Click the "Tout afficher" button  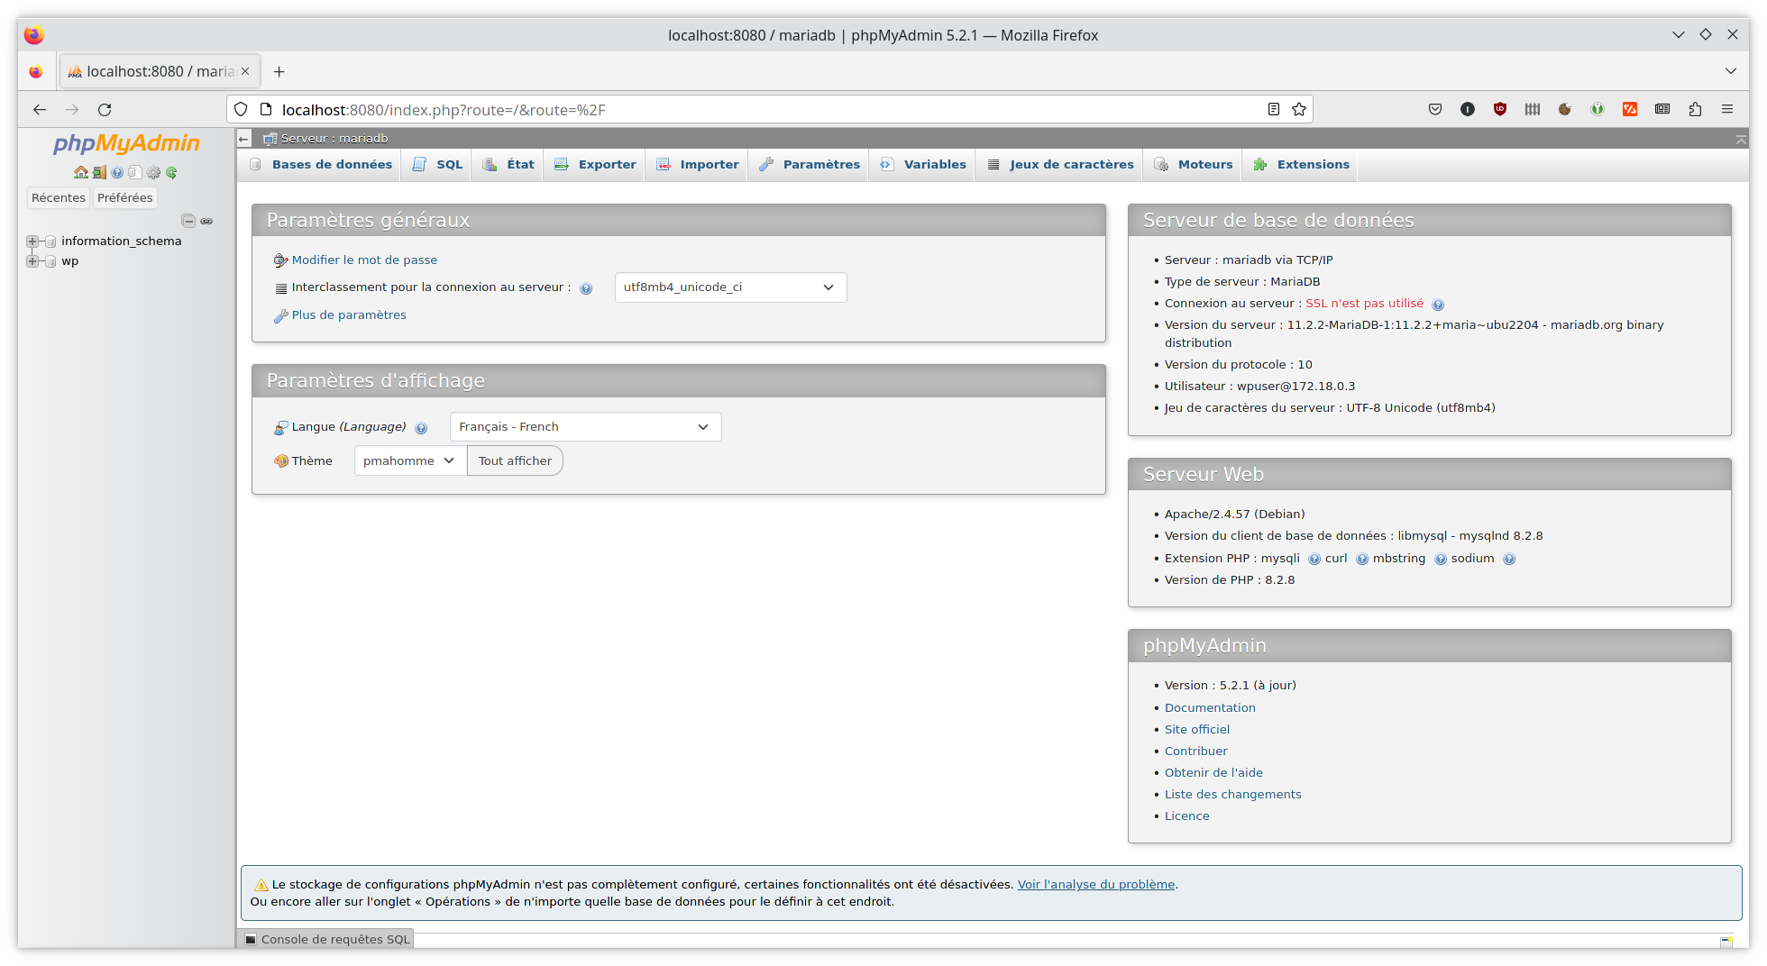tap(515, 460)
